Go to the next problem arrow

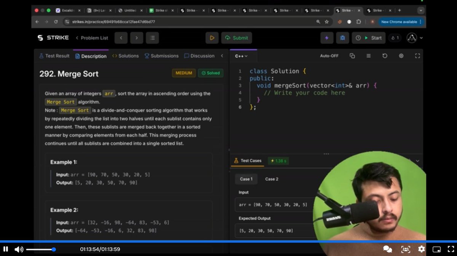coord(136,38)
